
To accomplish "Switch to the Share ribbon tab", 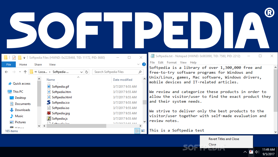I will point(38,65).
